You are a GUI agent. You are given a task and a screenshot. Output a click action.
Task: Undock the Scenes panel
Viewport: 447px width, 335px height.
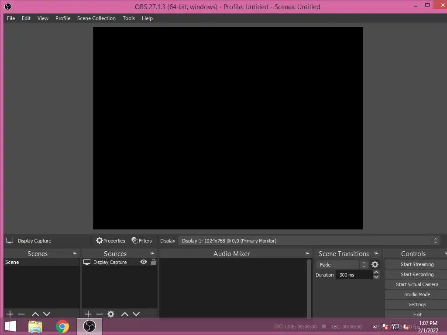pos(75,253)
